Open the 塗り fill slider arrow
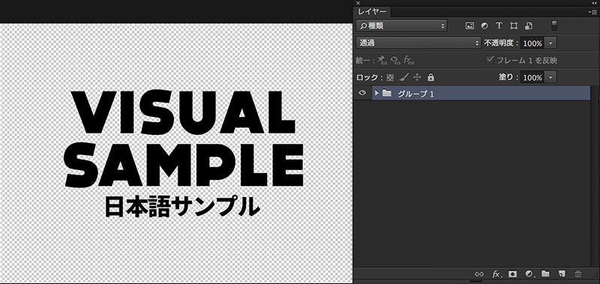This screenshot has height=284, width=600. point(550,78)
